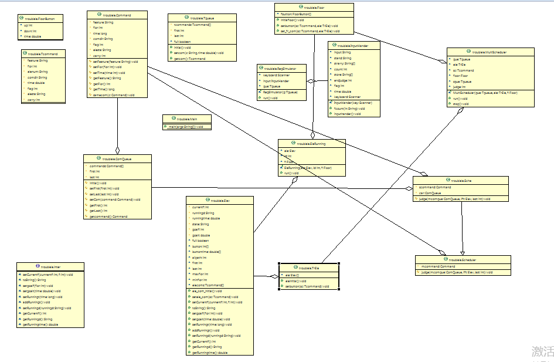The width and height of the screenshot is (554, 362).
Task: Select the troublele.Tqueue class title
Action: click(x=202, y=18)
